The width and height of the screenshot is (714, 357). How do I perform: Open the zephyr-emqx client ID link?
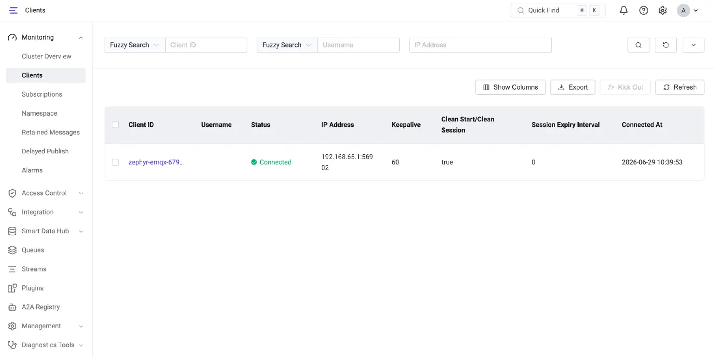tap(156, 162)
